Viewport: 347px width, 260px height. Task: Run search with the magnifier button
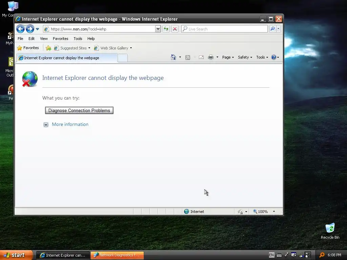(272, 29)
